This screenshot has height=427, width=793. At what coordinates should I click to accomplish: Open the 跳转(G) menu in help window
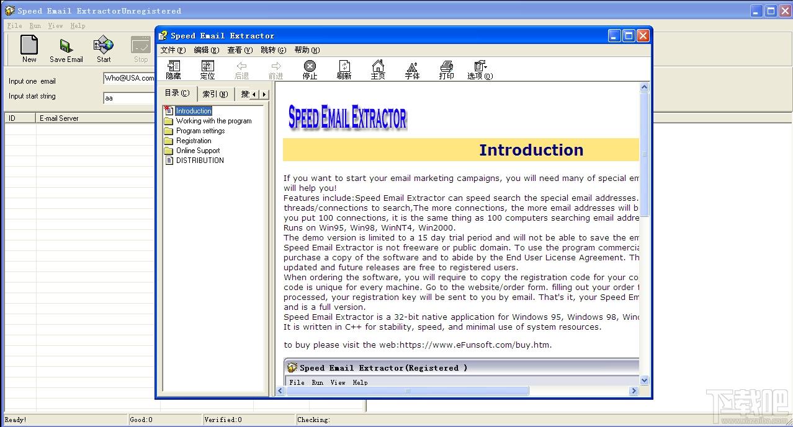tap(273, 50)
